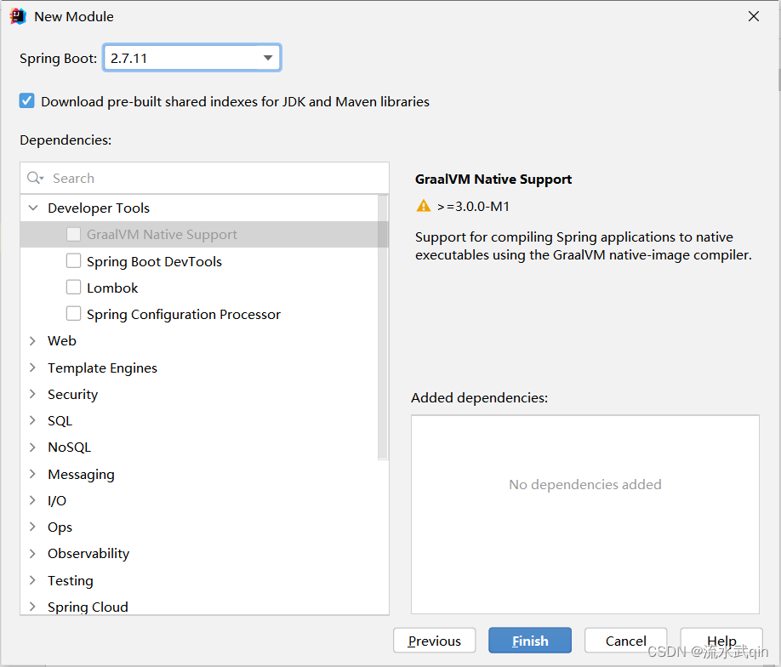The height and width of the screenshot is (667, 781).
Task: Enable Spring Boot DevTools checkbox
Action: pyautogui.click(x=74, y=260)
